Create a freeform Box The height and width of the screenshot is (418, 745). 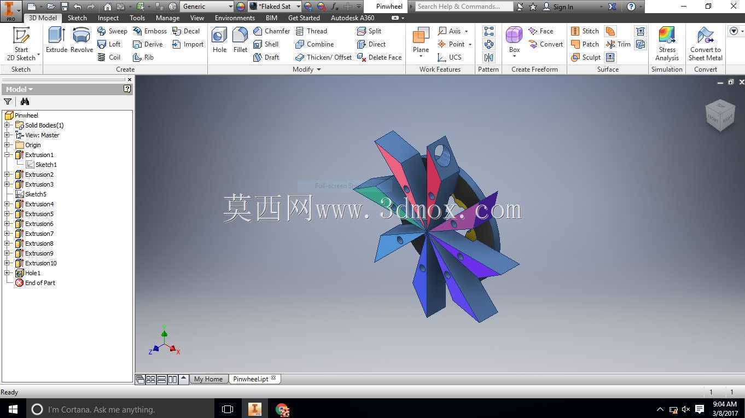514,41
